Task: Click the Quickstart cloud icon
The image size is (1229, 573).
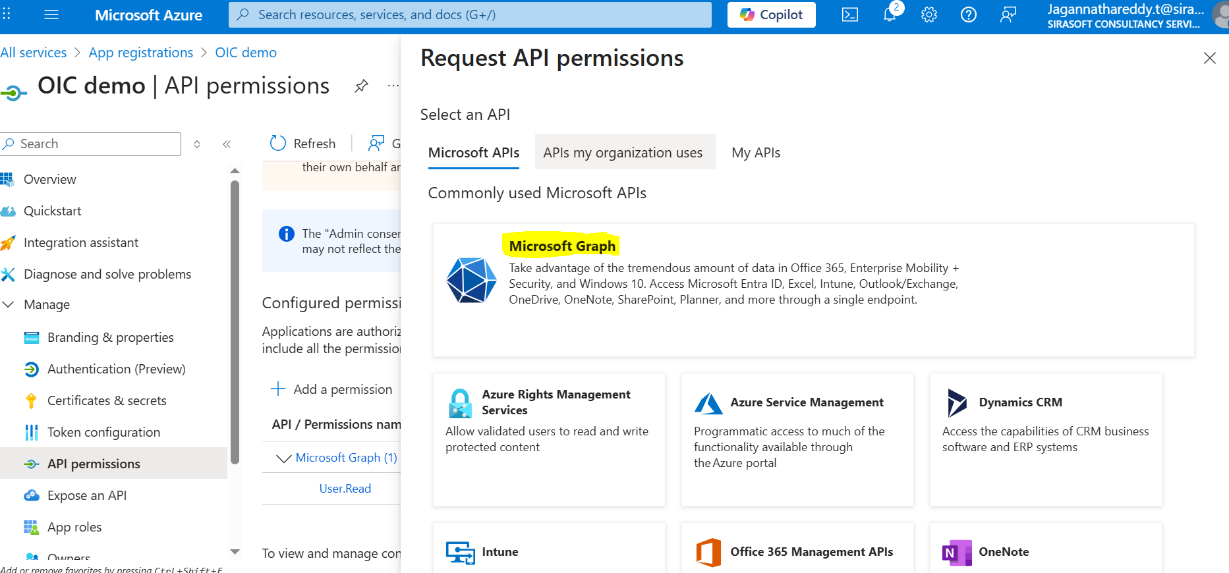Action: tap(7, 211)
